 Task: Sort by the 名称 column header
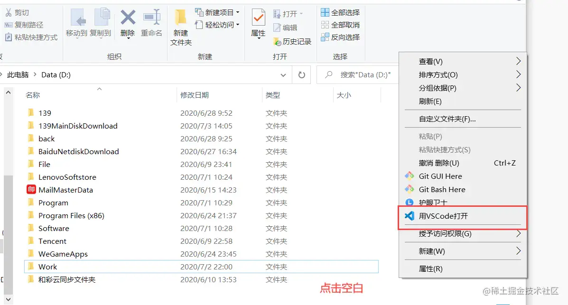tap(33, 95)
